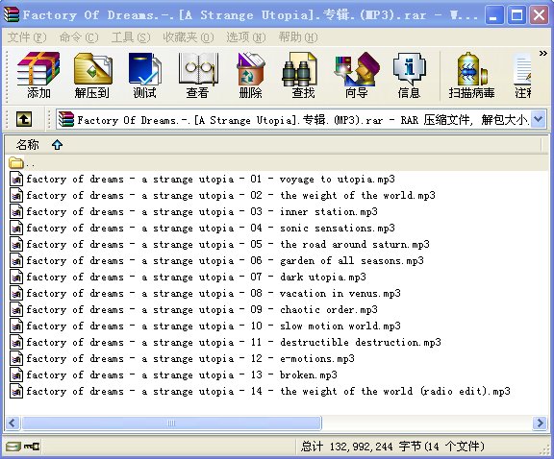Minimize the WinRAR window
This screenshot has height=459, width=554.
pyautogui.click(x=494, y=15)
